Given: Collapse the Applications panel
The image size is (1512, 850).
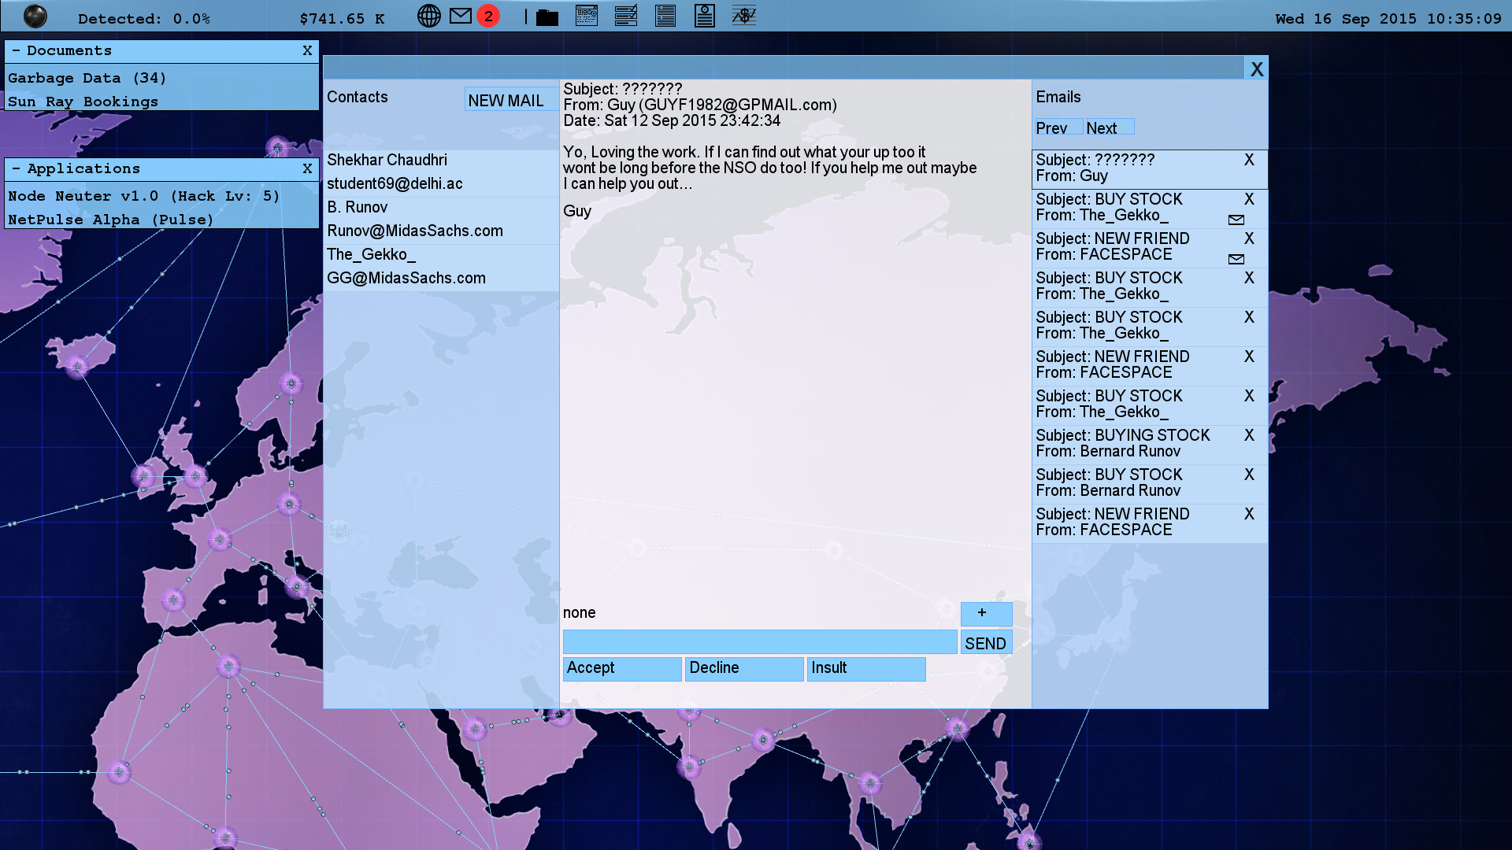Looking at the screenshot, I should 16,168.
